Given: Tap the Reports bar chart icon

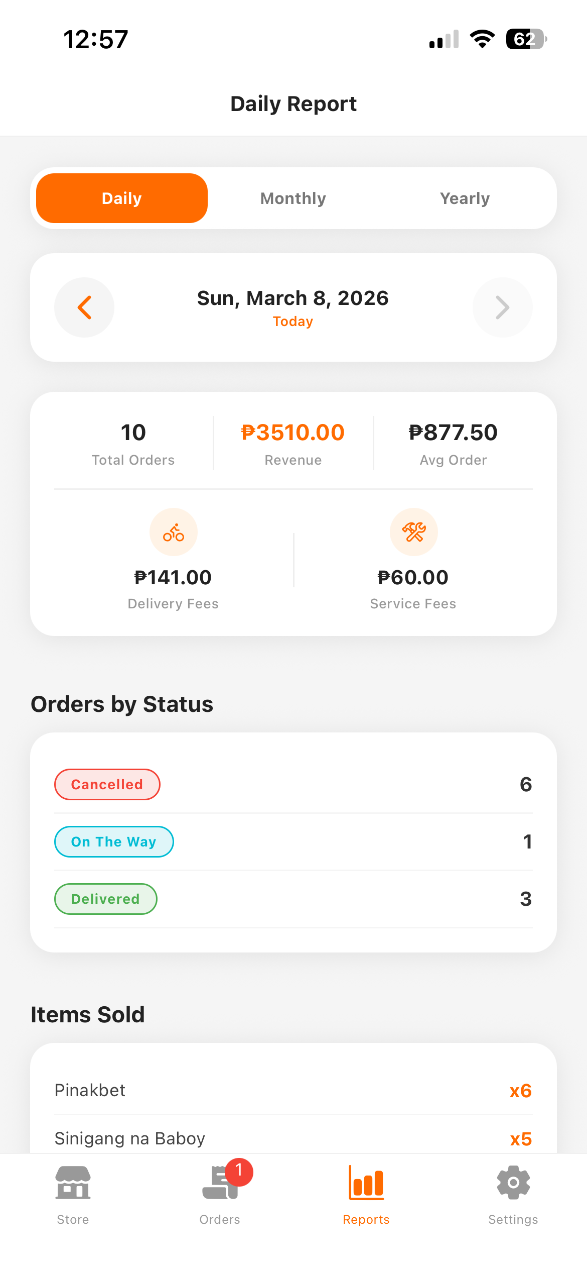Looking at the screenshot, I should click(366, 1184).
